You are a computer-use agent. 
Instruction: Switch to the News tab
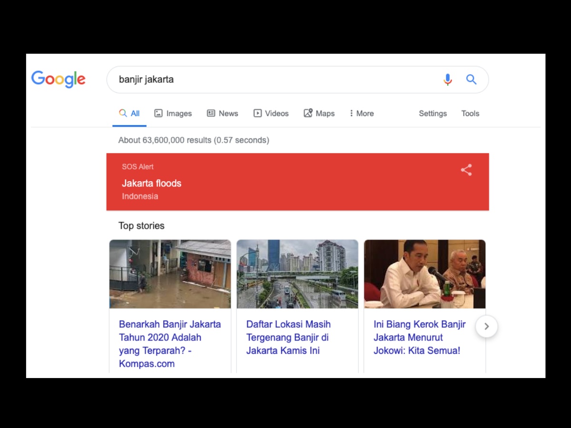pyautogui.click(x=222, y=113)
